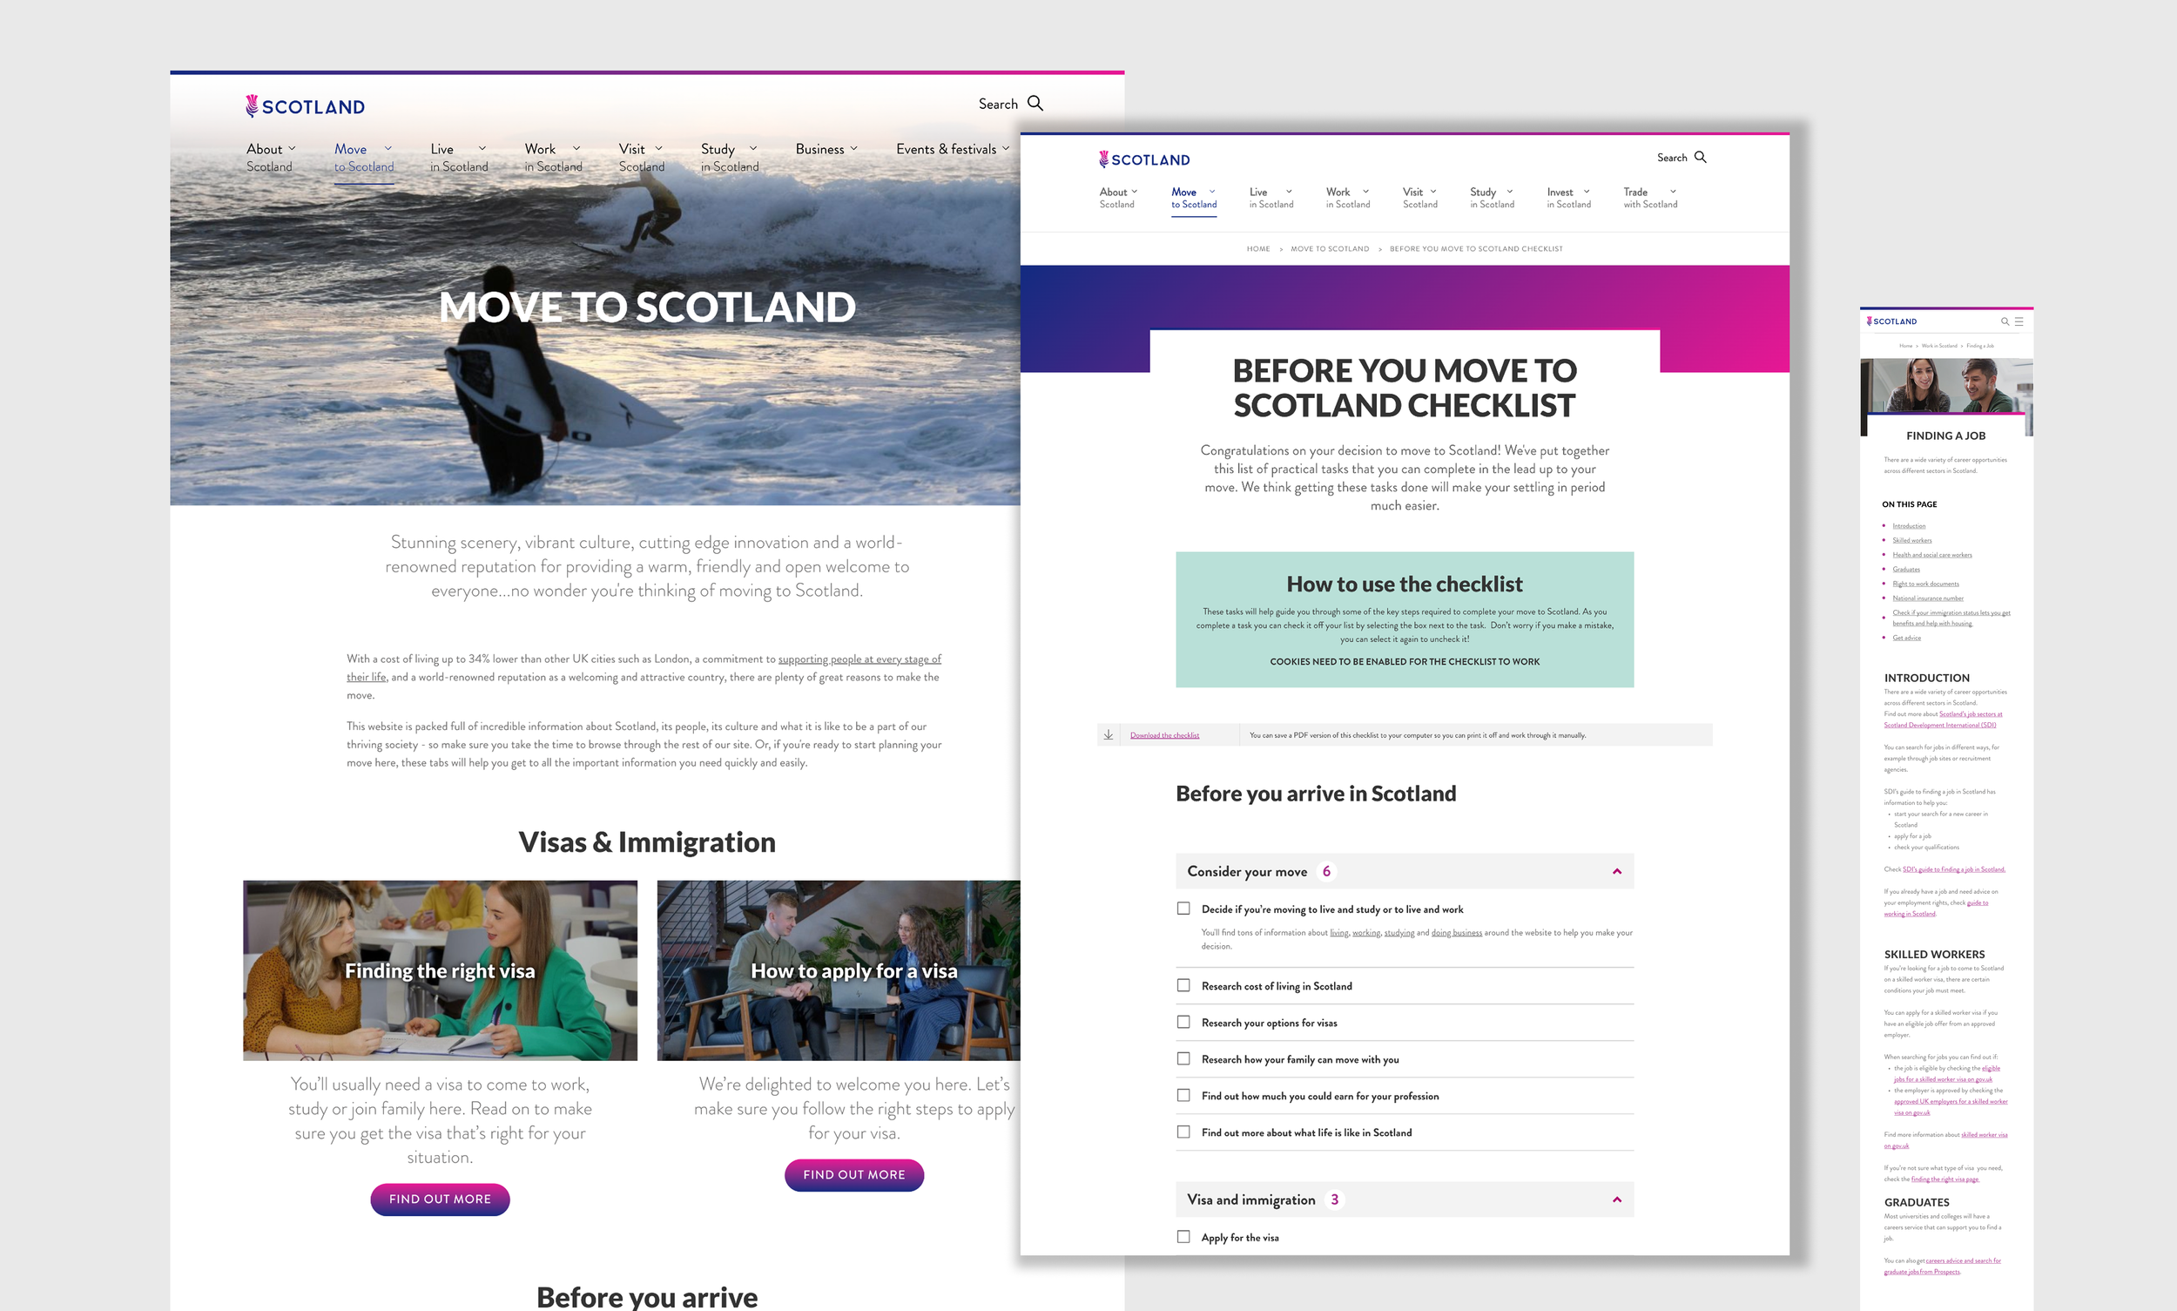Collapse the Consider your move section
Viewport: 2177px width, 1311px height.
pos(1616,871)
